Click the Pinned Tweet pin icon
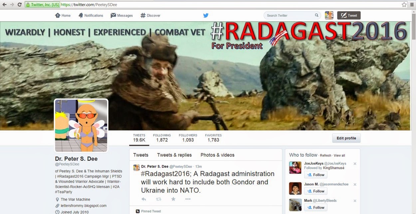The width and height of the screenshot is (416, 214). click(x=138, y=211)
